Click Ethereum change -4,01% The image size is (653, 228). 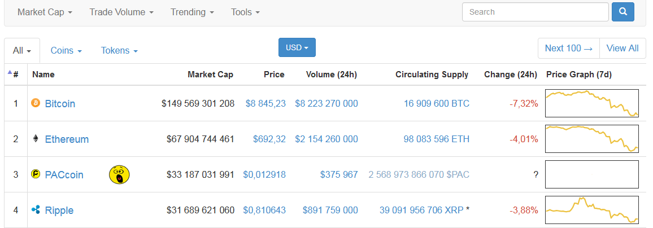[x=524, y=139]
